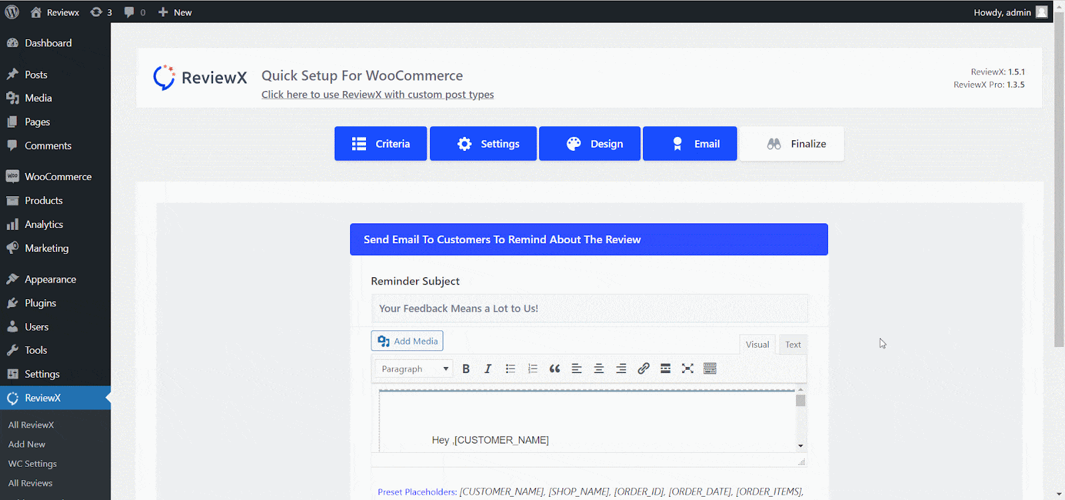Apply blockquote formatting

coord(554,369)
